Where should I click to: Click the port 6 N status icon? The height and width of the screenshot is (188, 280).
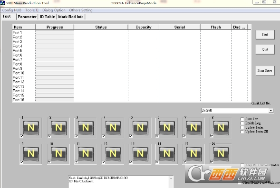click(167, 128)
